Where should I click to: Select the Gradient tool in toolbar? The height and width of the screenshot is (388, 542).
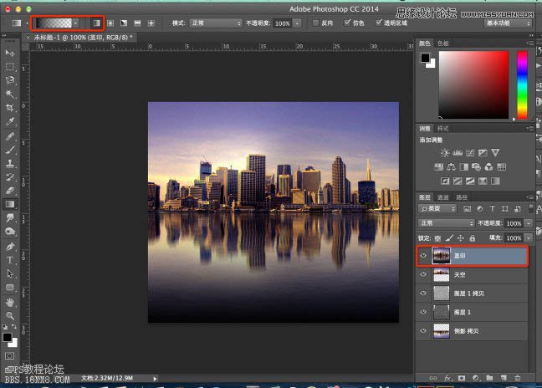[x=10, y=203]
